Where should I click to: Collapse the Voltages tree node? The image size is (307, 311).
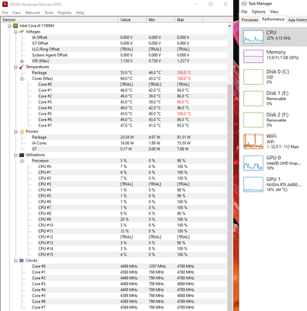[16, 32]
